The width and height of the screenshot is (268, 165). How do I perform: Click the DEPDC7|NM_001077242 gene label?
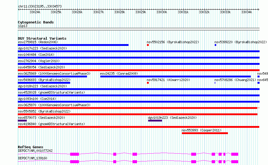[35, 151]
